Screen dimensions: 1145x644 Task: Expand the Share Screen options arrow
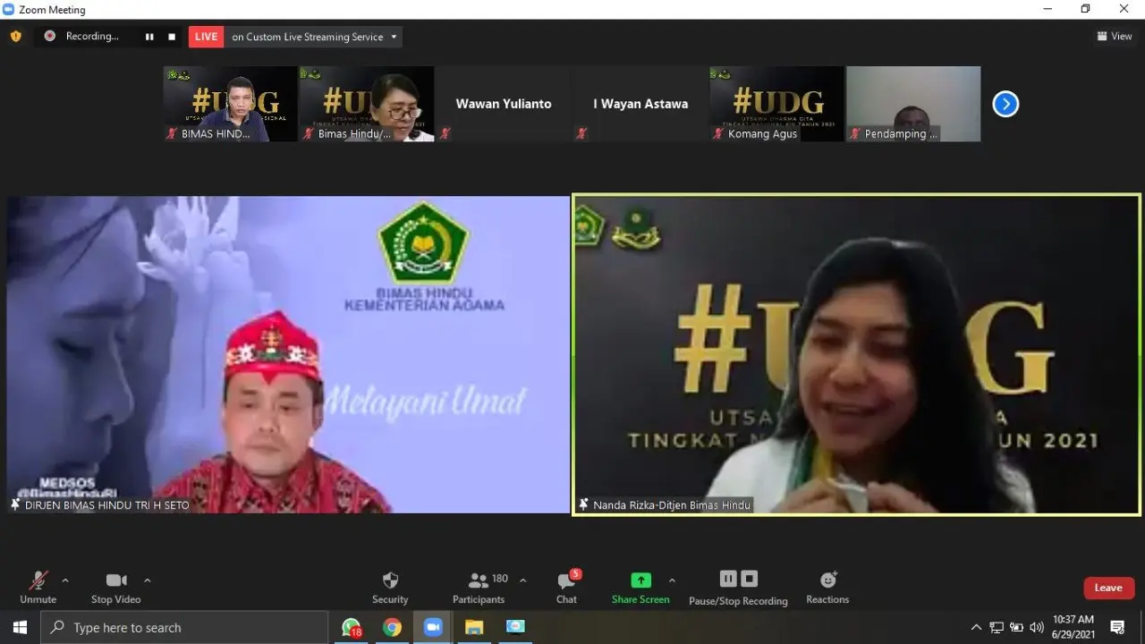point(672,580)
